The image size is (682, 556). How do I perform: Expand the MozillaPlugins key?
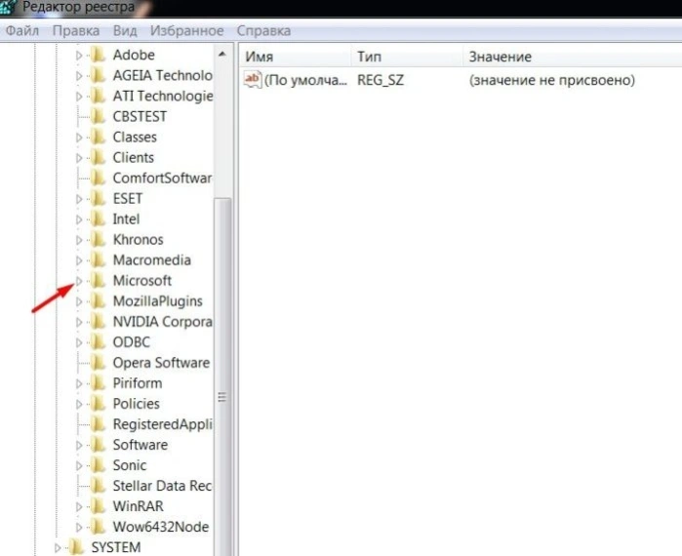click(x=79, y=301)
